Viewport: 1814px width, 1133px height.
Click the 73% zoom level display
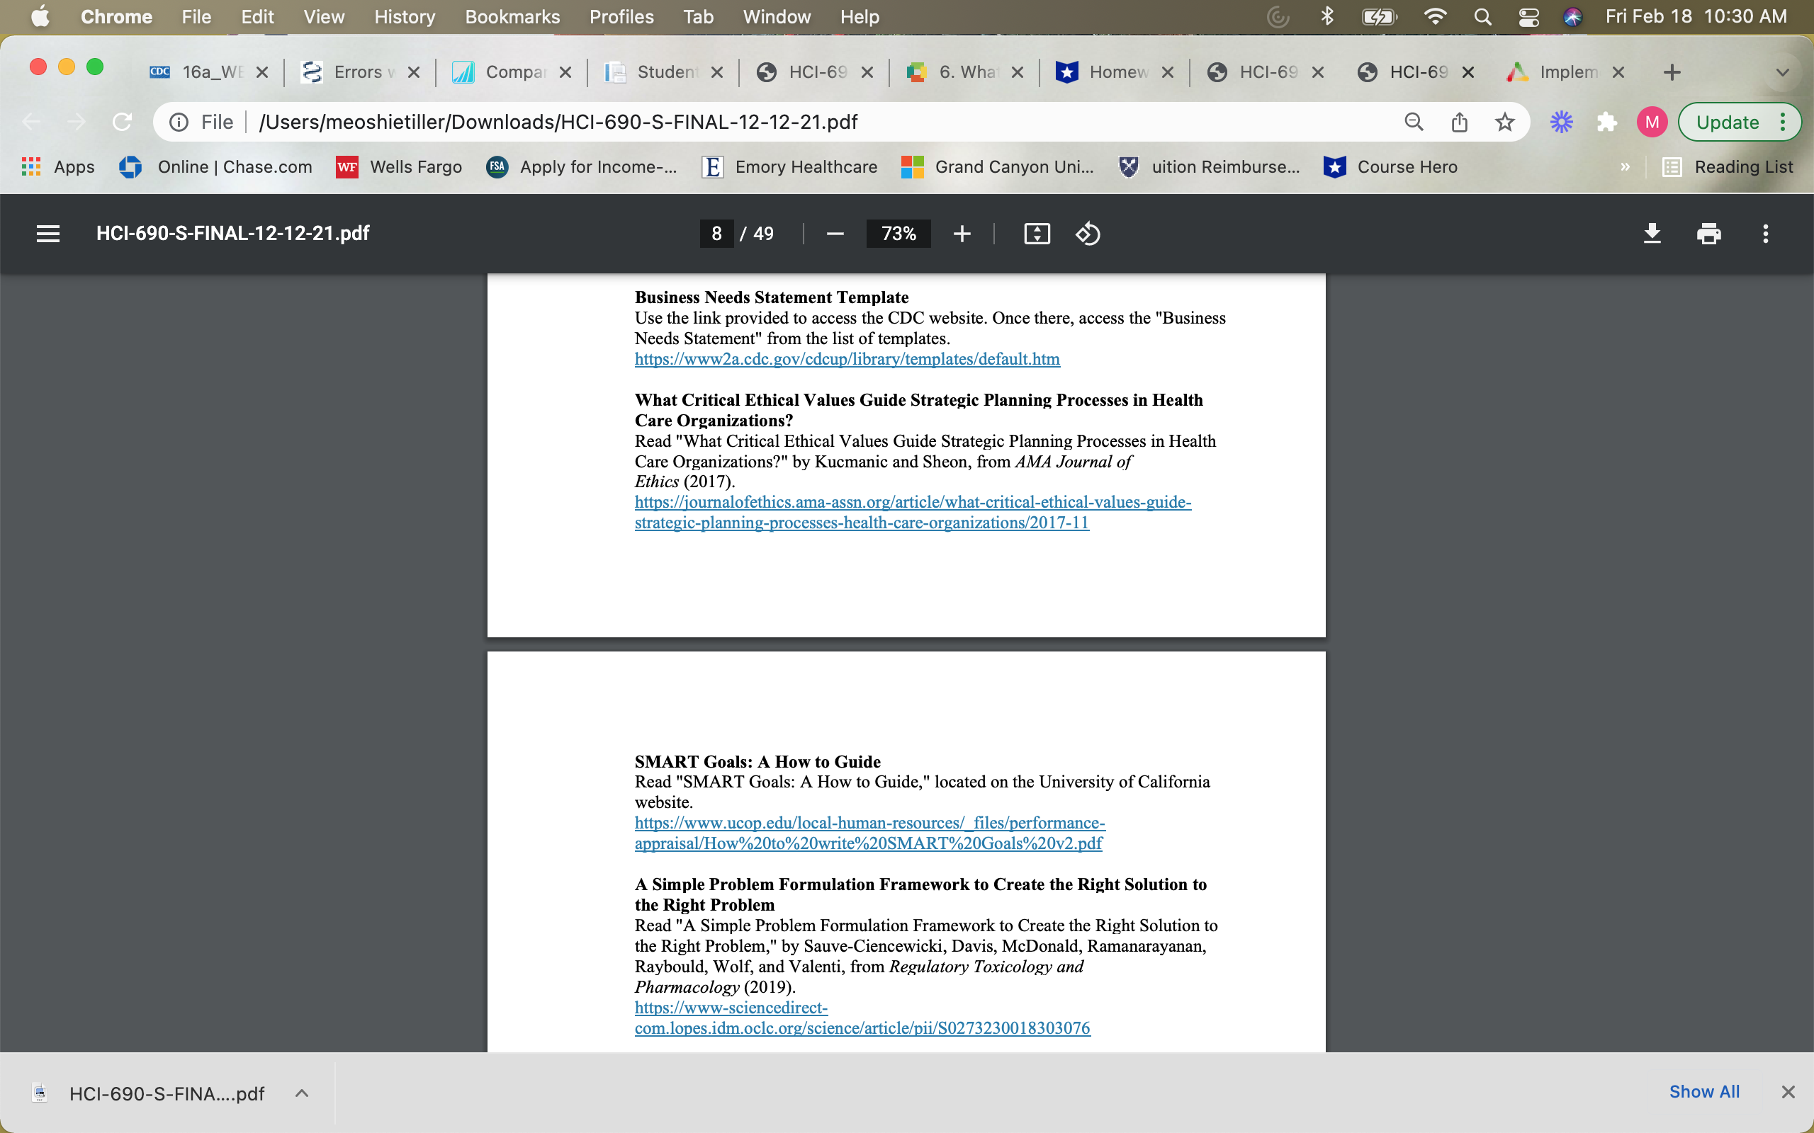pos(898,233)
